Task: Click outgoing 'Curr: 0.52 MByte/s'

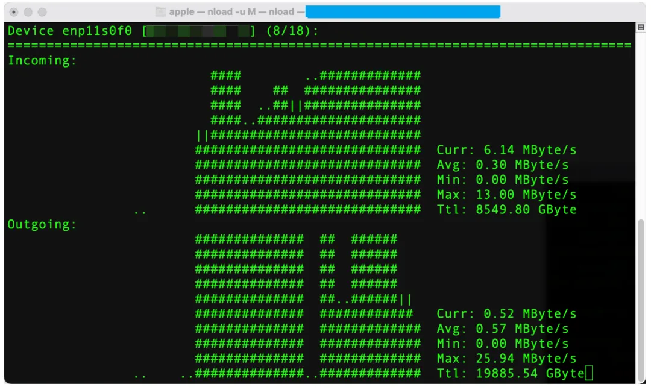Action: point(506,313)
